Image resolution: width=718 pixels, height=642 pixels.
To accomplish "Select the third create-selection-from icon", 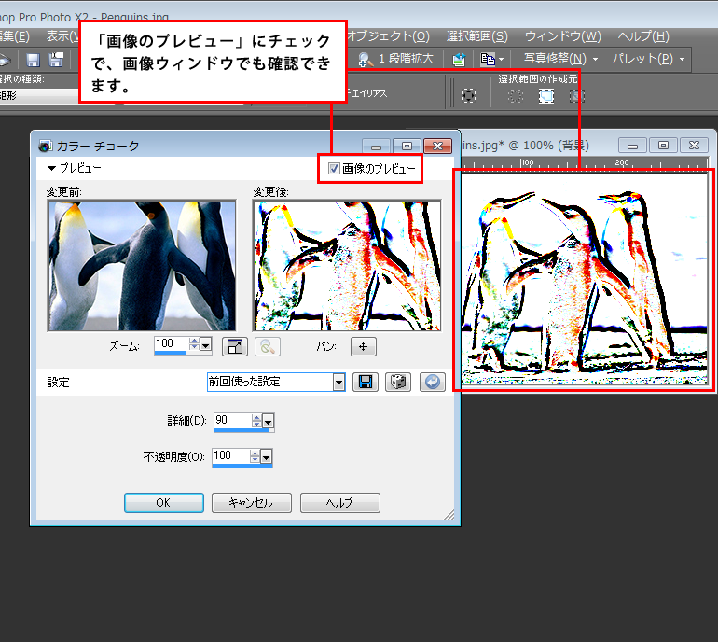I will click(x=576, y=96).
